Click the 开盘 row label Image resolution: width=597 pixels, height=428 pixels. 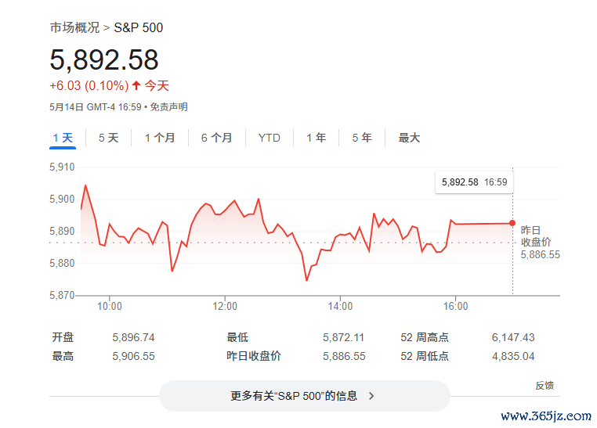(x=63, y=337)
